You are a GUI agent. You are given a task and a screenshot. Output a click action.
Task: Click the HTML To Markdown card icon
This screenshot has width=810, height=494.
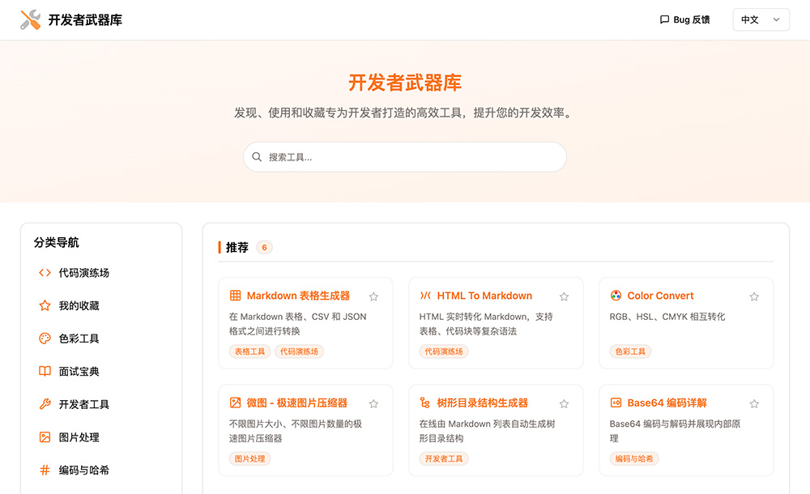[x=425, y=296]
